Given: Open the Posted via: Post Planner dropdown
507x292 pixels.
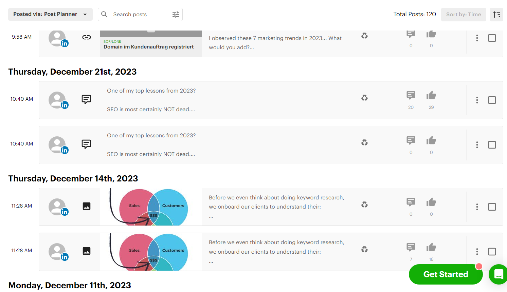Looking at the screenshot, I should coord(50,14).
